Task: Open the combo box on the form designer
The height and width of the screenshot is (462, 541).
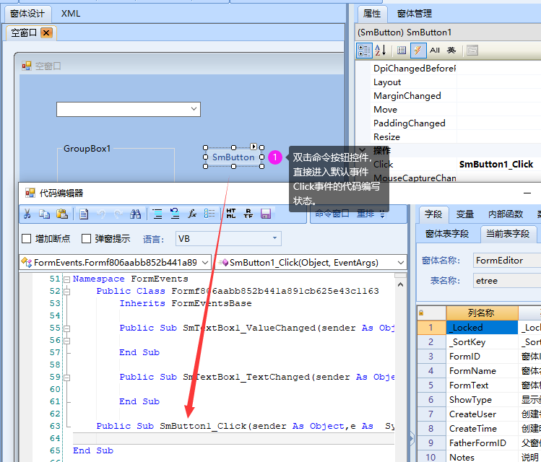Action: coord(129,109)
